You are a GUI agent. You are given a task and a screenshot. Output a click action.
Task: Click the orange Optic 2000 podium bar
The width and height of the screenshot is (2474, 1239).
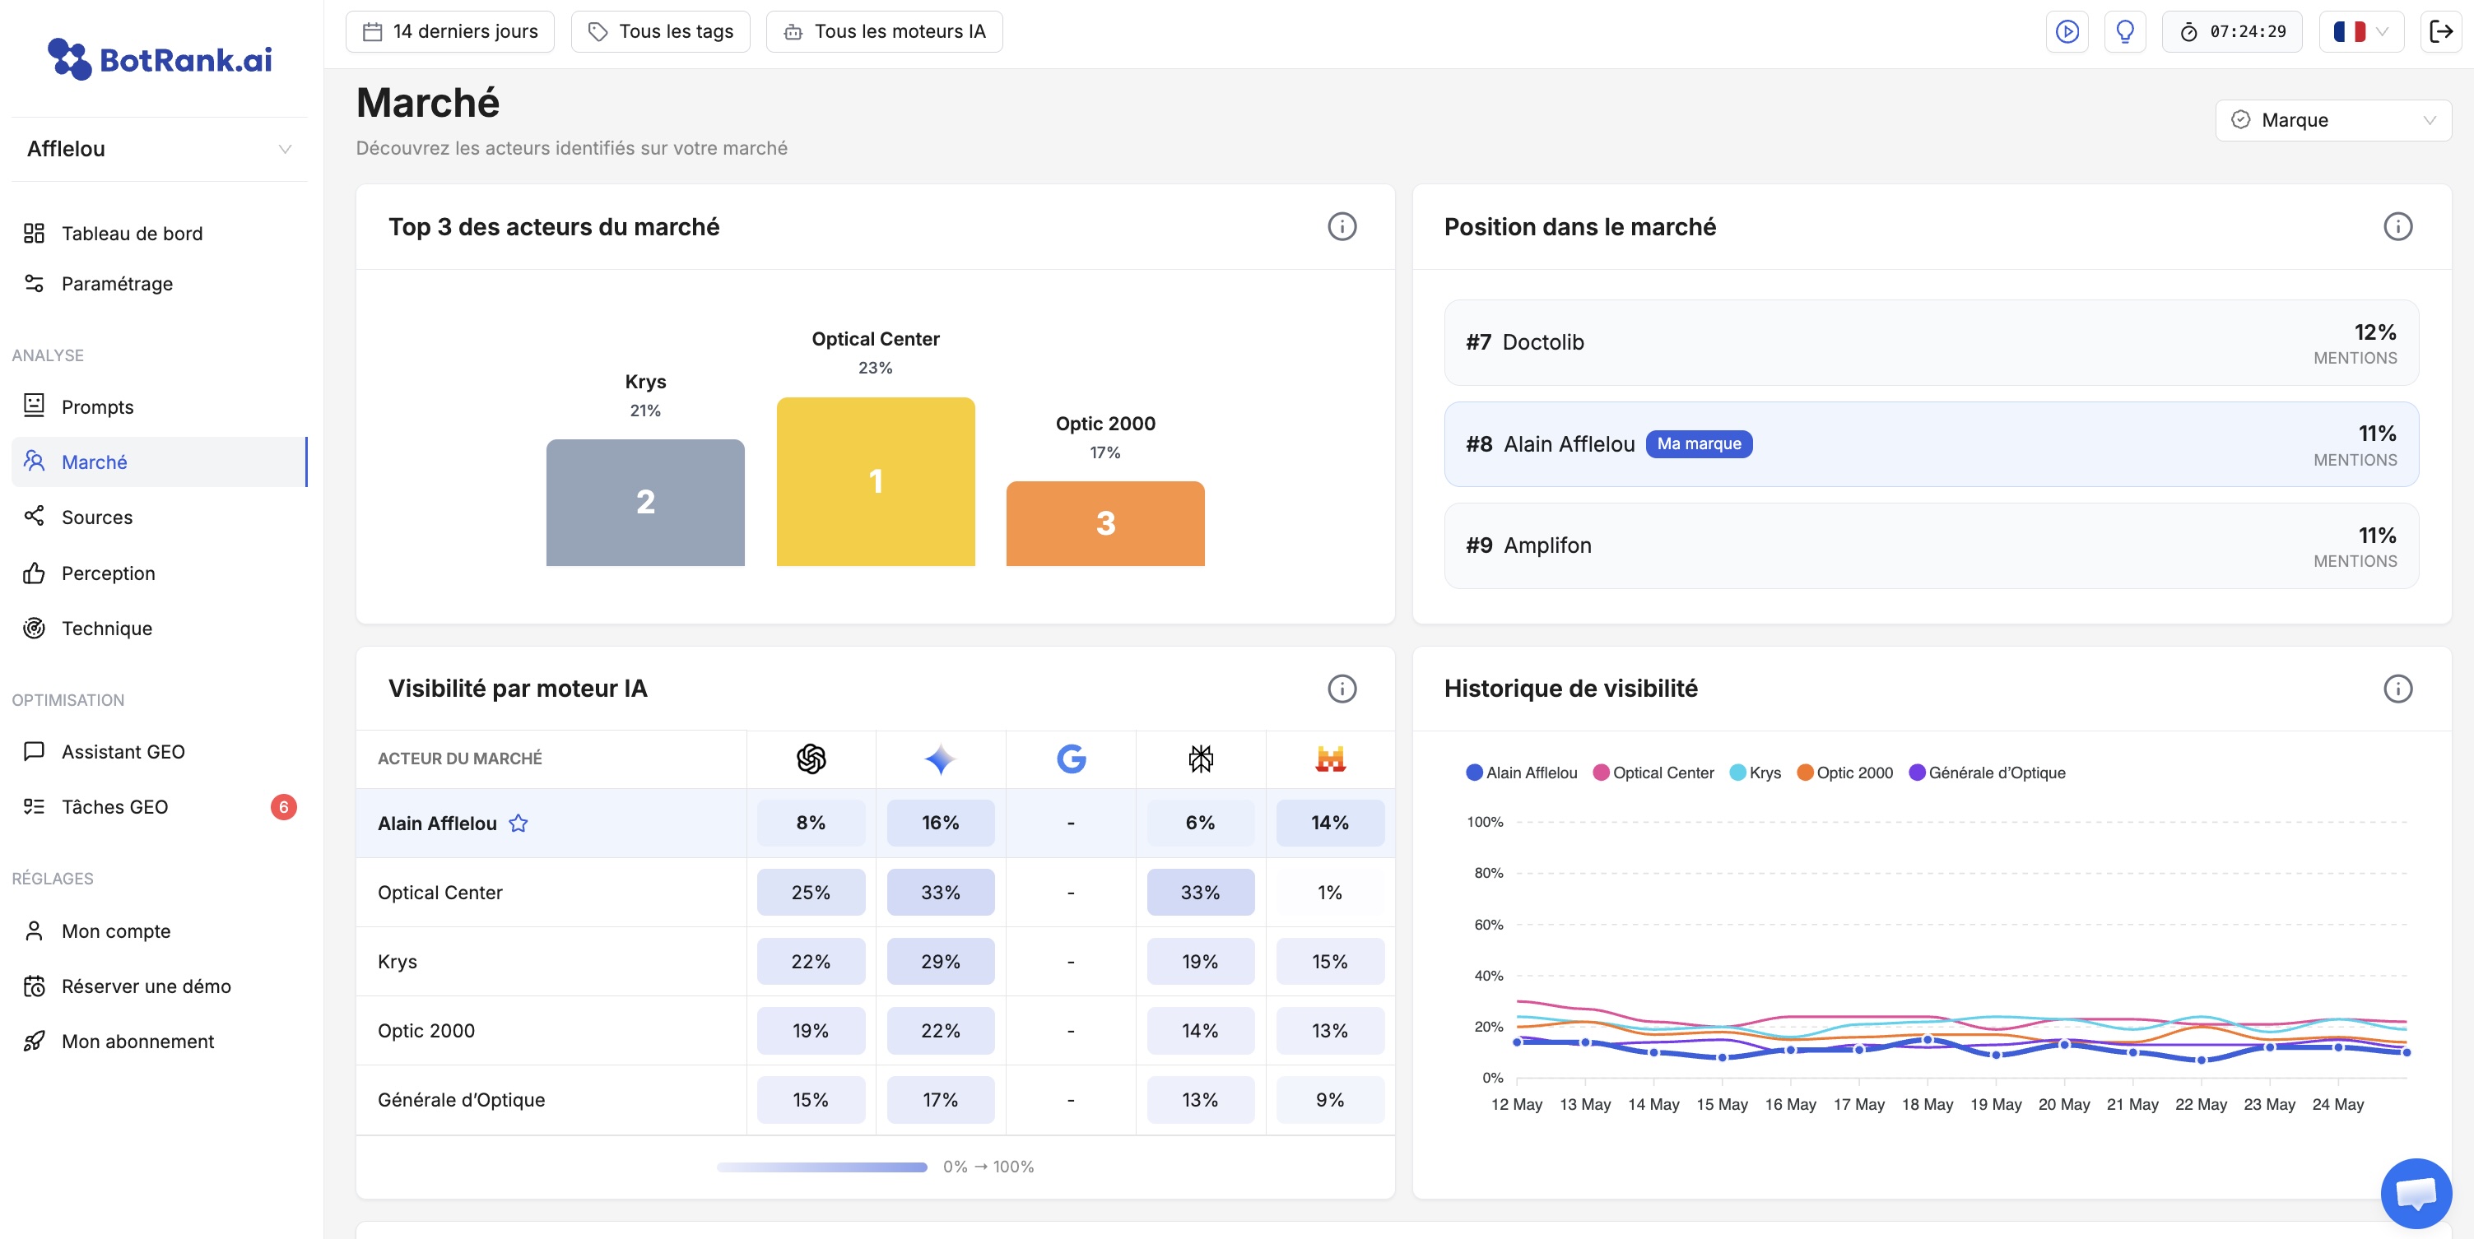click(1104, 523)
